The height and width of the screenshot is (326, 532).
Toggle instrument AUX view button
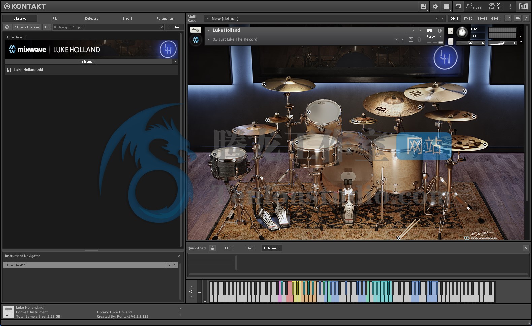pos(521,37)
